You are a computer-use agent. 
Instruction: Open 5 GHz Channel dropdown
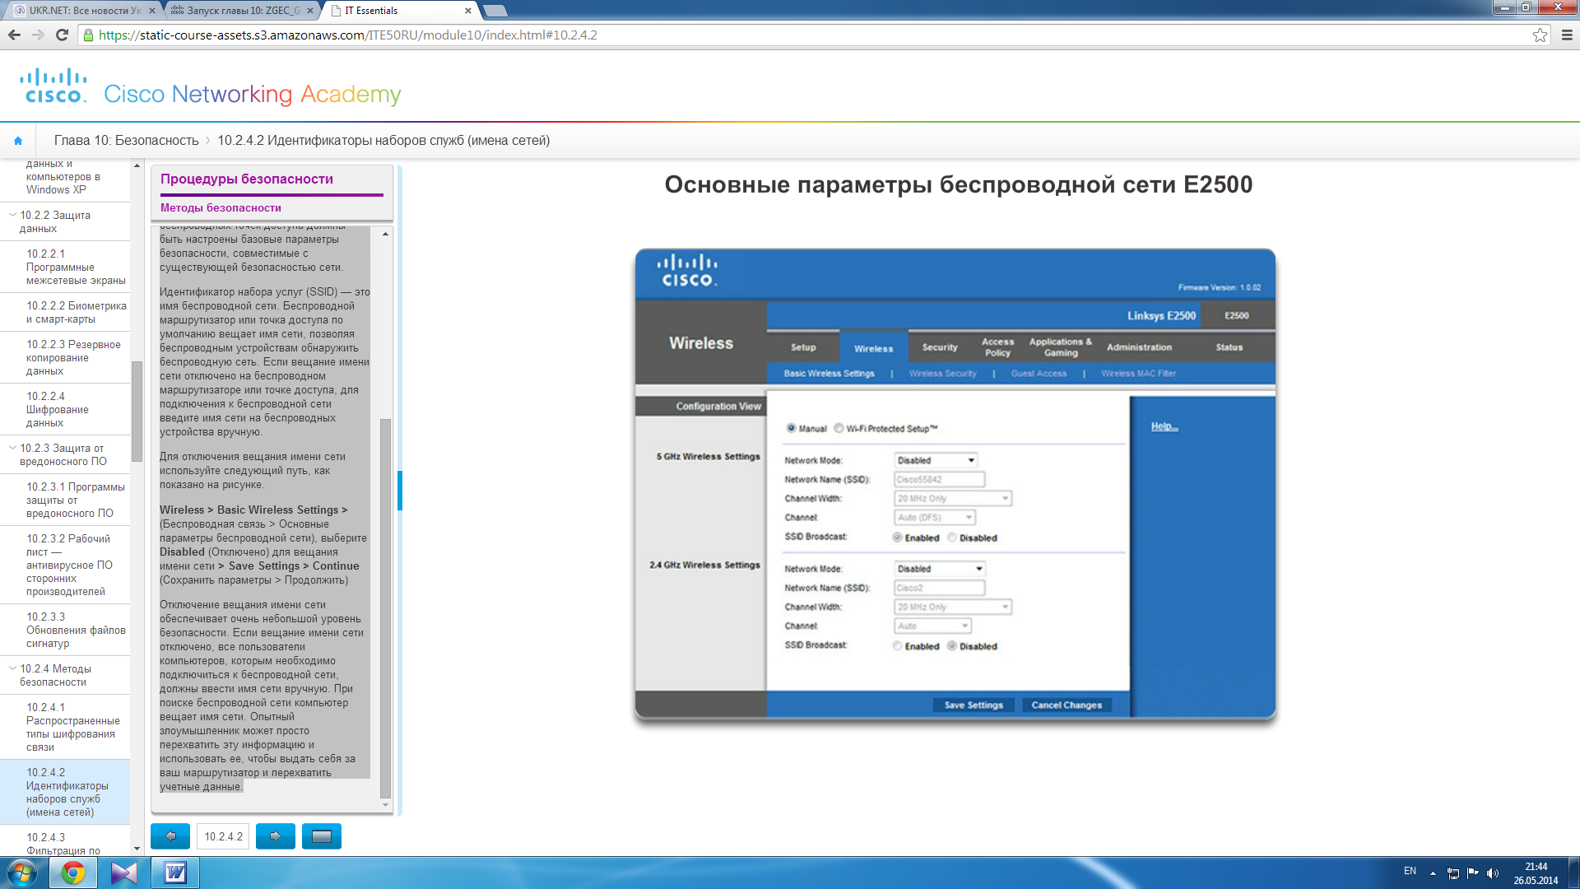[x=935, y=517]
